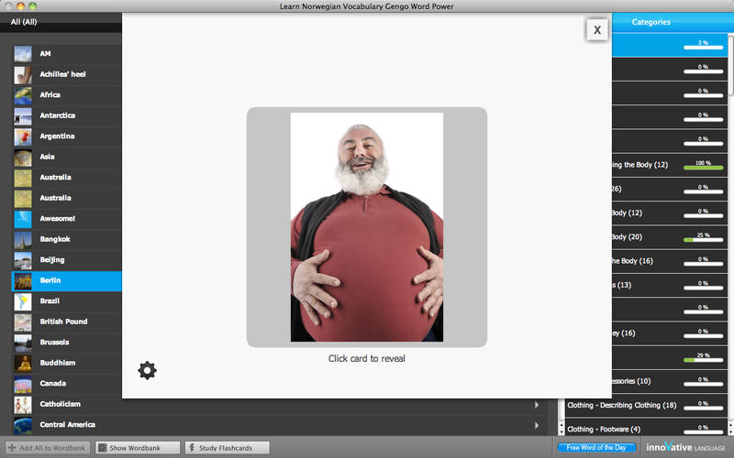
Task: Click the 25 % progress bar
Action: (703, 240)
